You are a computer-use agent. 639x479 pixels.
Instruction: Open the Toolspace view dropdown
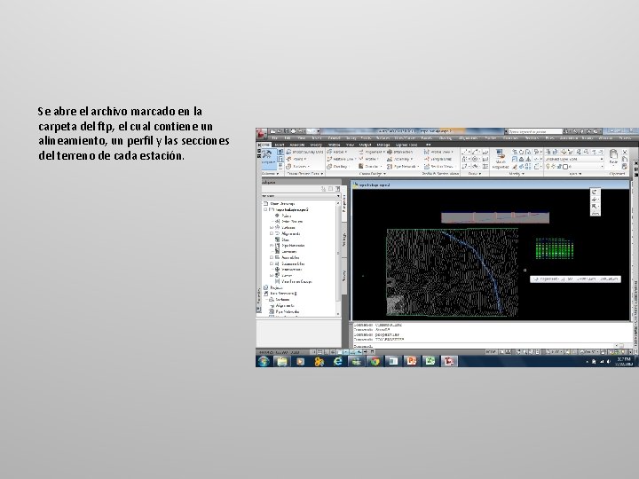coord(300,196)
